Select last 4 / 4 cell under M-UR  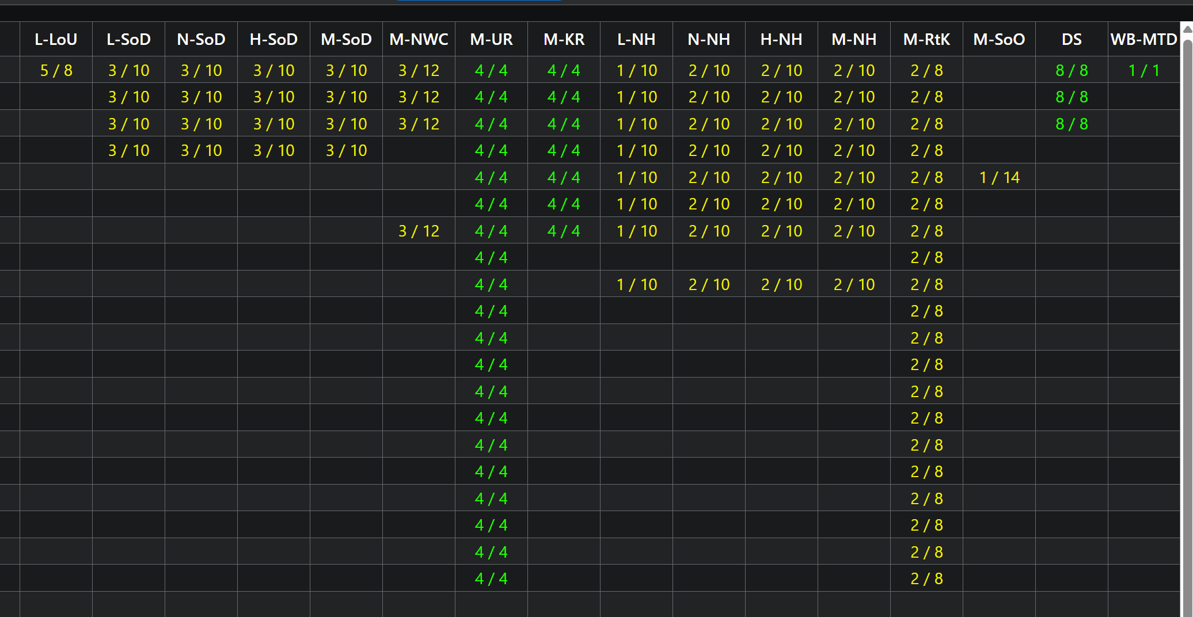[x=491, y=578]
